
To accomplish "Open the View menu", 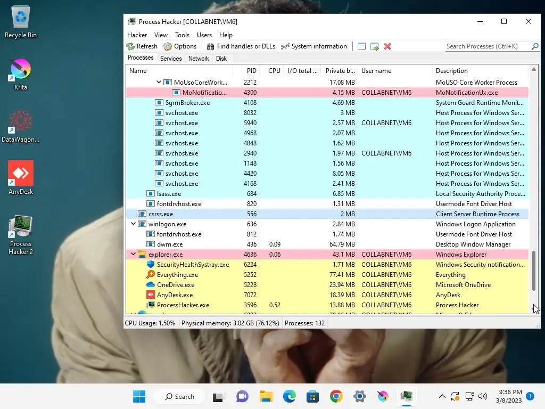I will coord(161,35).
